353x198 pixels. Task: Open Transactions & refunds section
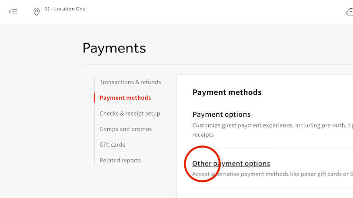130,82
